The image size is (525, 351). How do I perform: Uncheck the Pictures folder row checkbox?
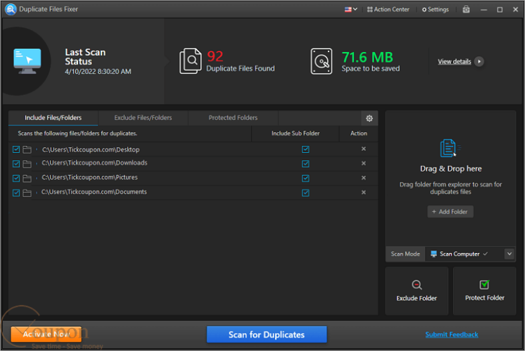(x=16, y=178)
